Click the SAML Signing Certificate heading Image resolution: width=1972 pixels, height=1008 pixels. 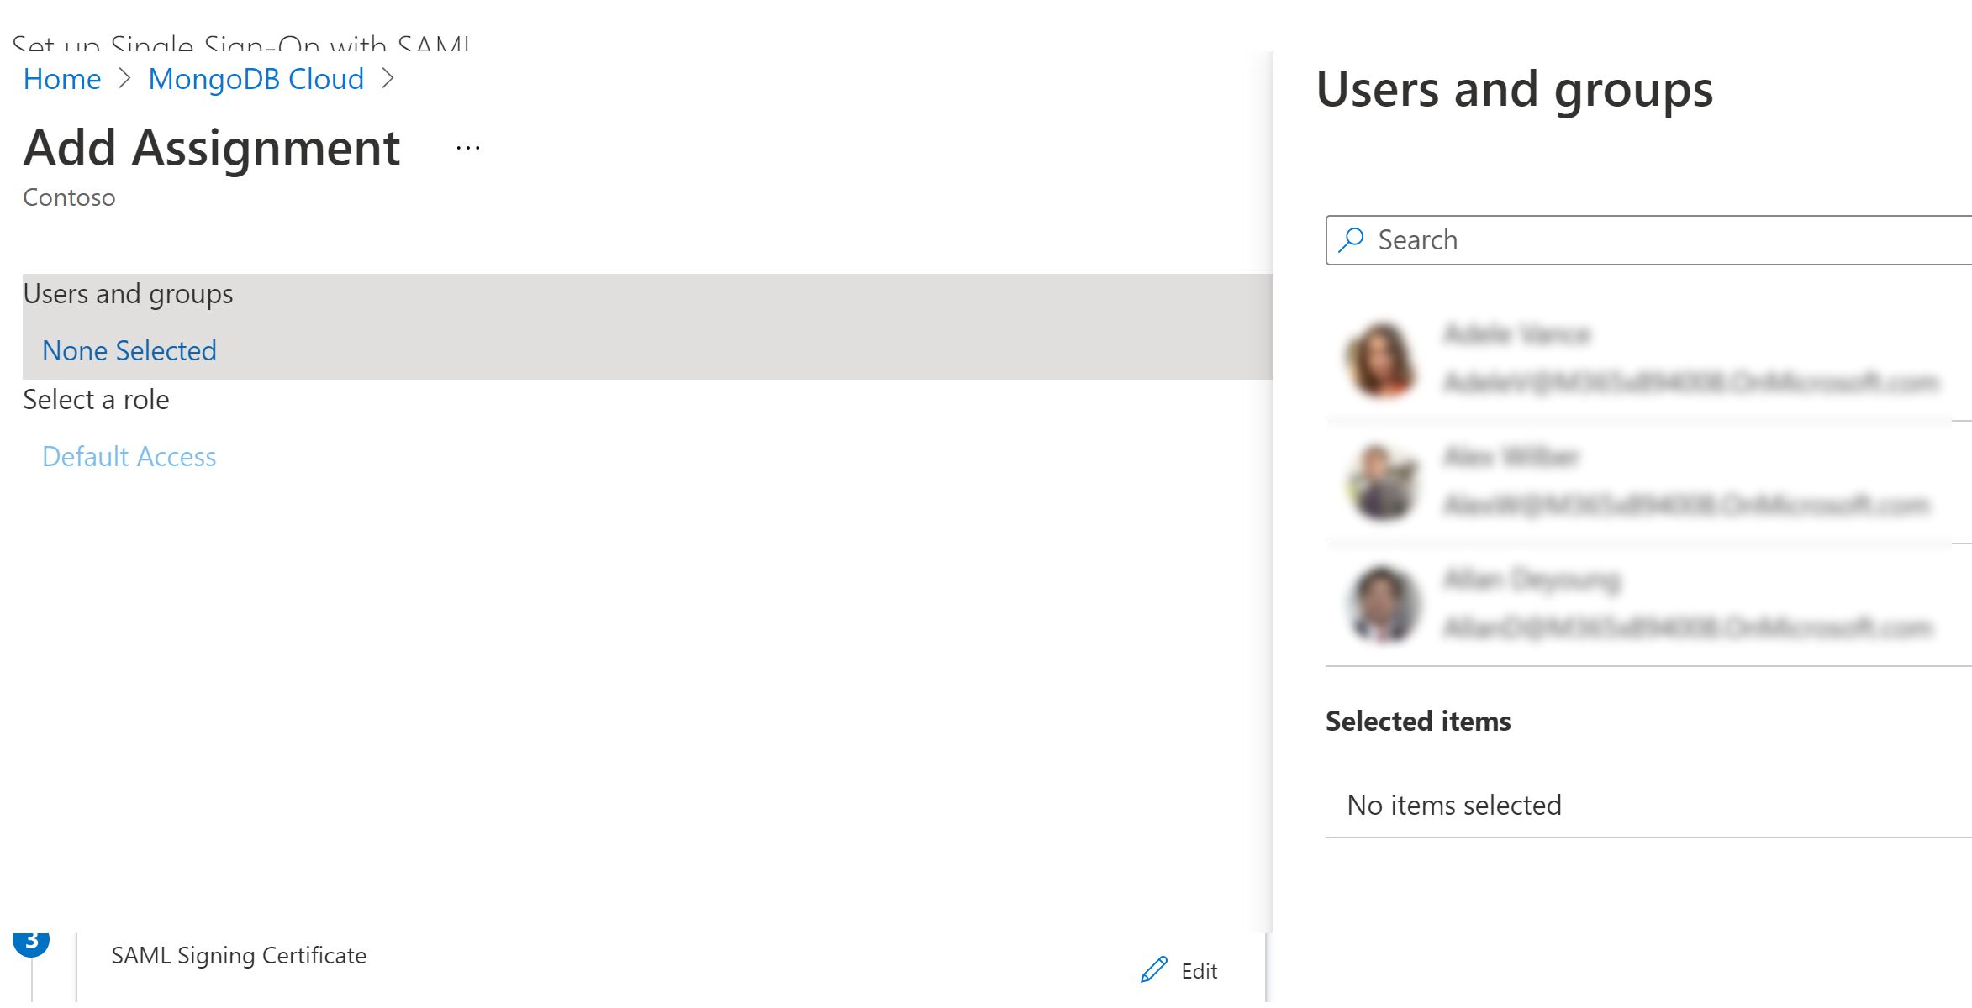239,956
